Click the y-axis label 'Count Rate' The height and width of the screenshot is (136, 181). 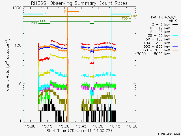coord(7,80)
